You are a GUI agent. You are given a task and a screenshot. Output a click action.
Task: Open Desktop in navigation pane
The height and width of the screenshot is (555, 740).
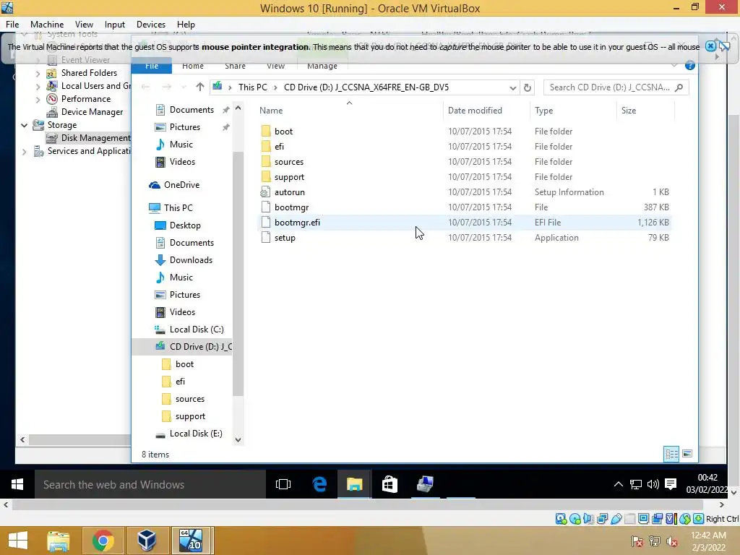[x=185, y=225]
